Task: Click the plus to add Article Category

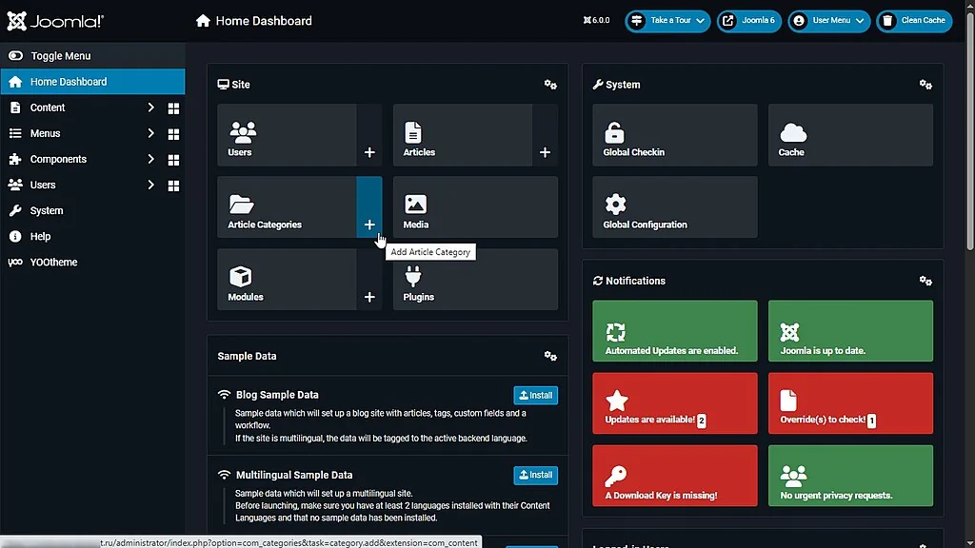Action: pos(369,225)
